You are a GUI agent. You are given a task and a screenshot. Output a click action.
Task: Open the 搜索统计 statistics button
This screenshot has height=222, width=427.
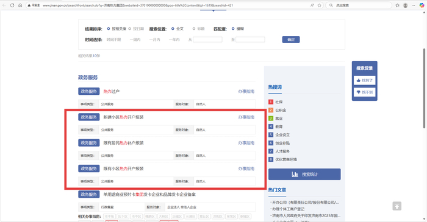tap(304, 174)
